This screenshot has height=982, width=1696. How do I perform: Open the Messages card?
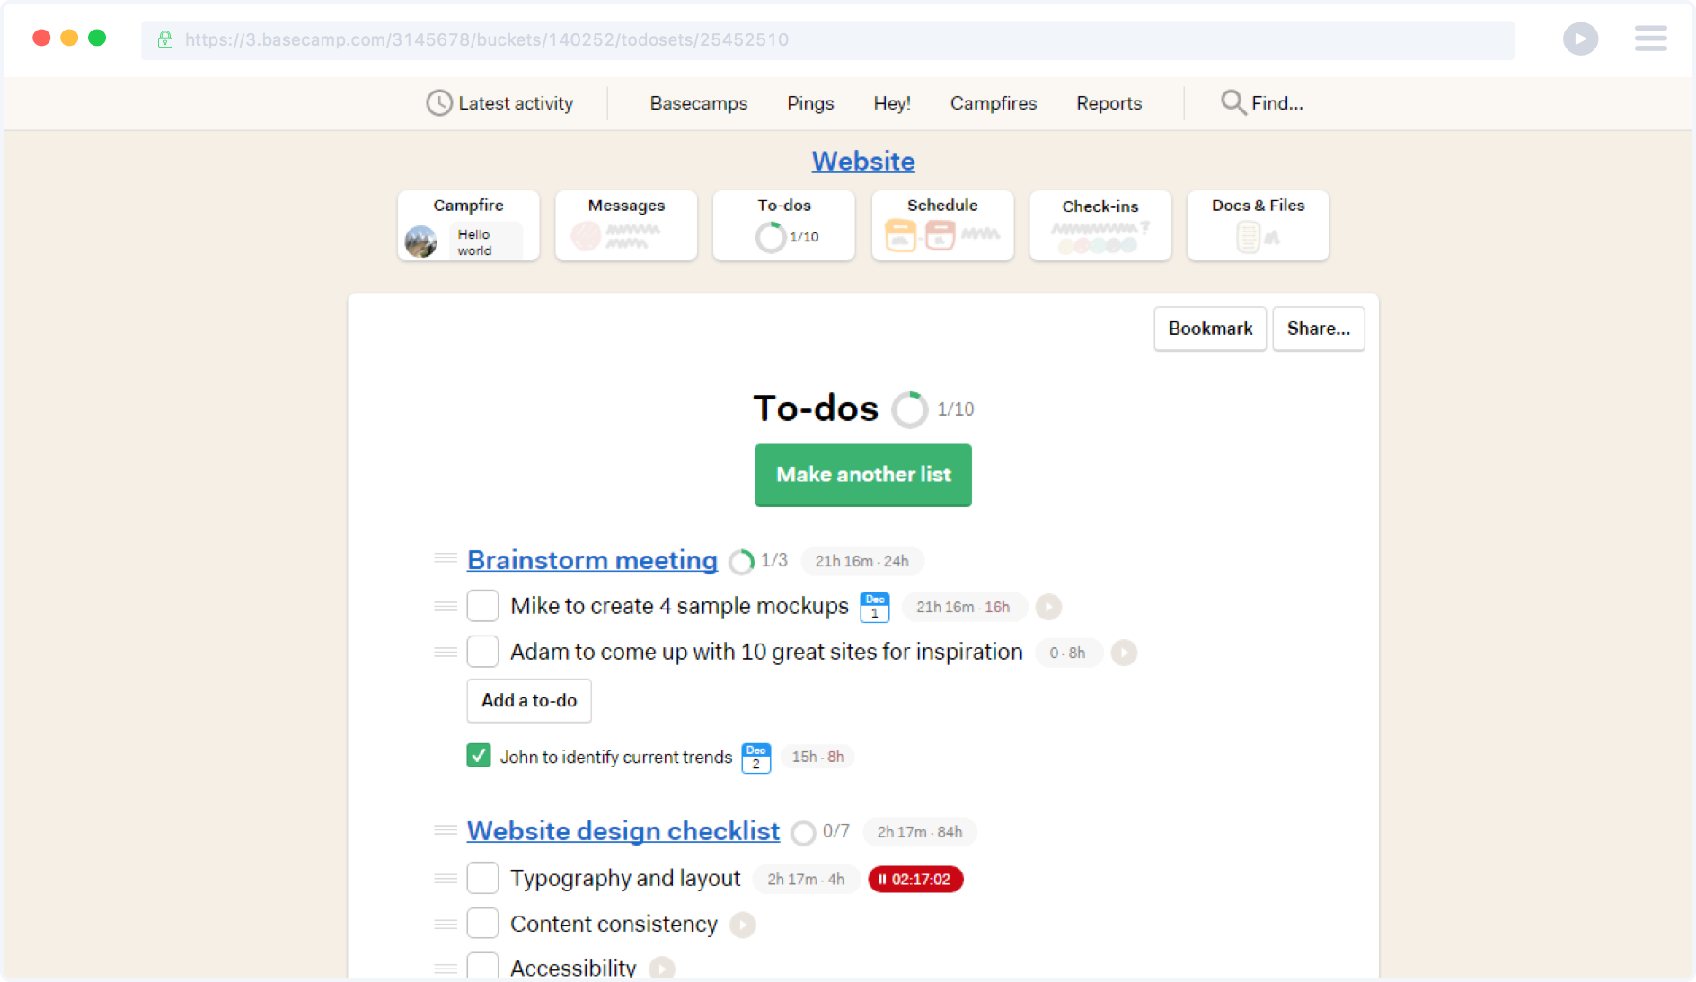(626, 225)
